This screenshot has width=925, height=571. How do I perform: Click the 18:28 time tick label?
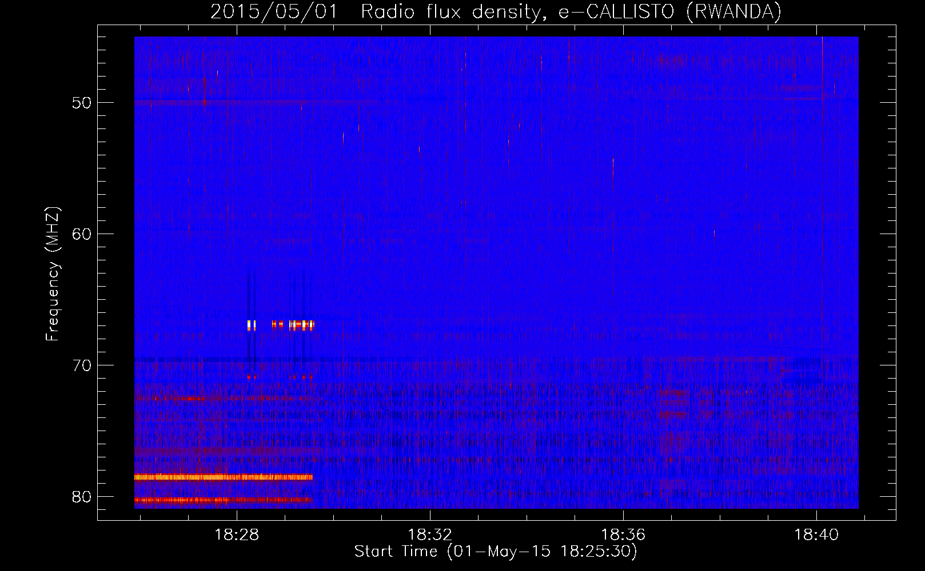[237, 534]
